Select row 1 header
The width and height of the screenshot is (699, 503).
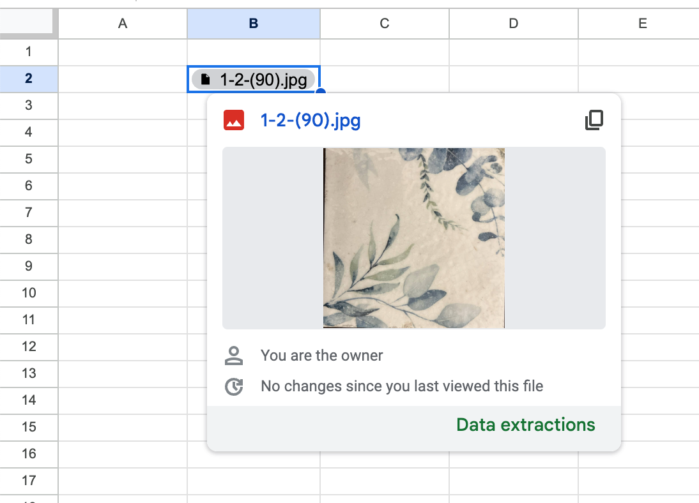pos(29,52)
